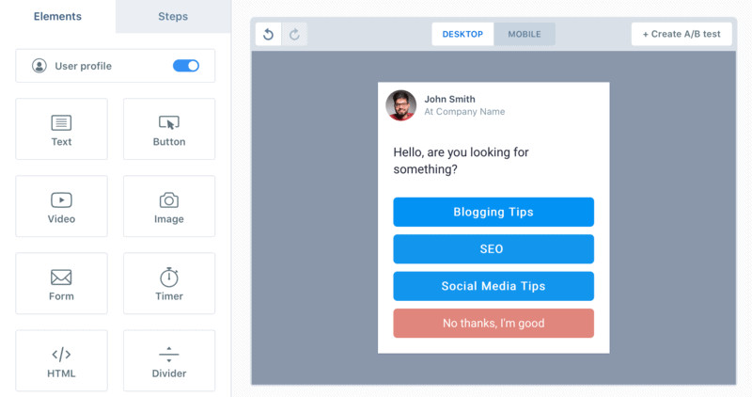Switch preview to Mobile view
Screen dimensions: 752x397
pyautogui.click(x=525, y=35)
